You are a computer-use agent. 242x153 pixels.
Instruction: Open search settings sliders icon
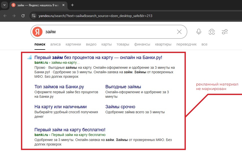pos(225,32)
